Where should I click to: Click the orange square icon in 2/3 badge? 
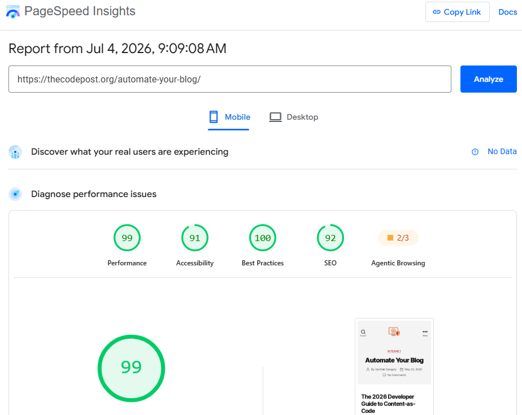tap(390, 238)
